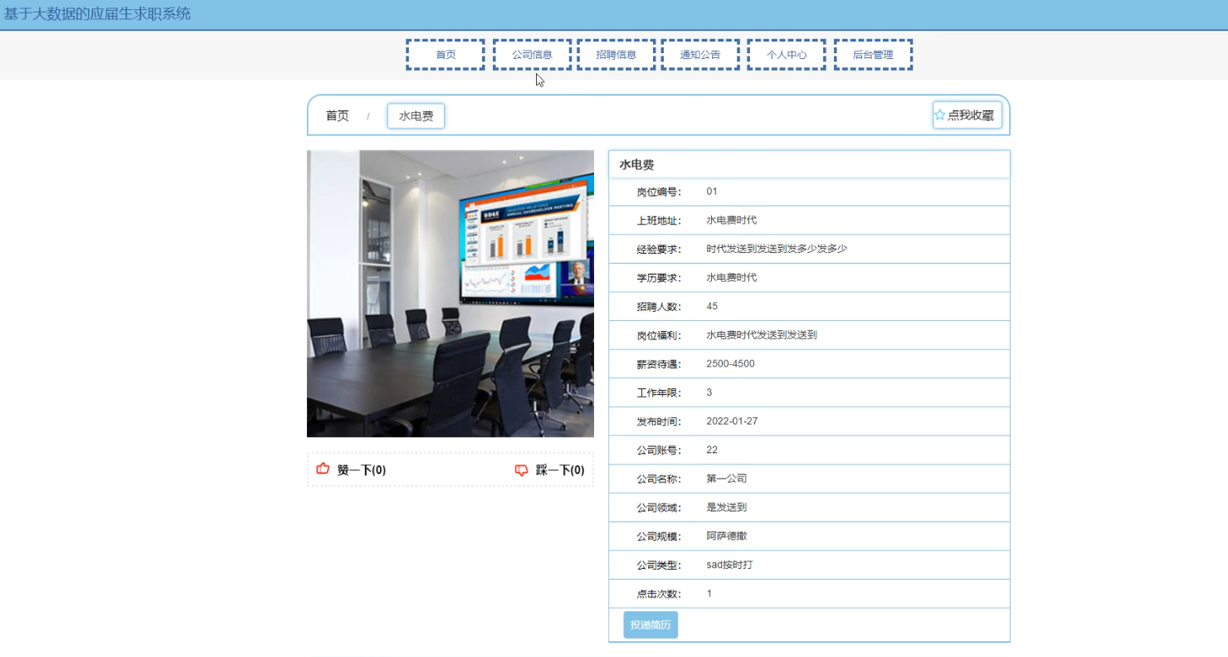
Task: Click the 水电费 detail panel title
Action: pyautogui.click(x=635, y=163)
